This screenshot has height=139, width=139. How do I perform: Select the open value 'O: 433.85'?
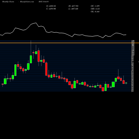[51, 6]
